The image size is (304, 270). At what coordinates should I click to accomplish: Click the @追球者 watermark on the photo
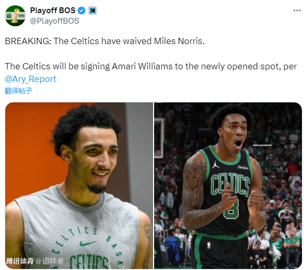[x=49, y=261]
